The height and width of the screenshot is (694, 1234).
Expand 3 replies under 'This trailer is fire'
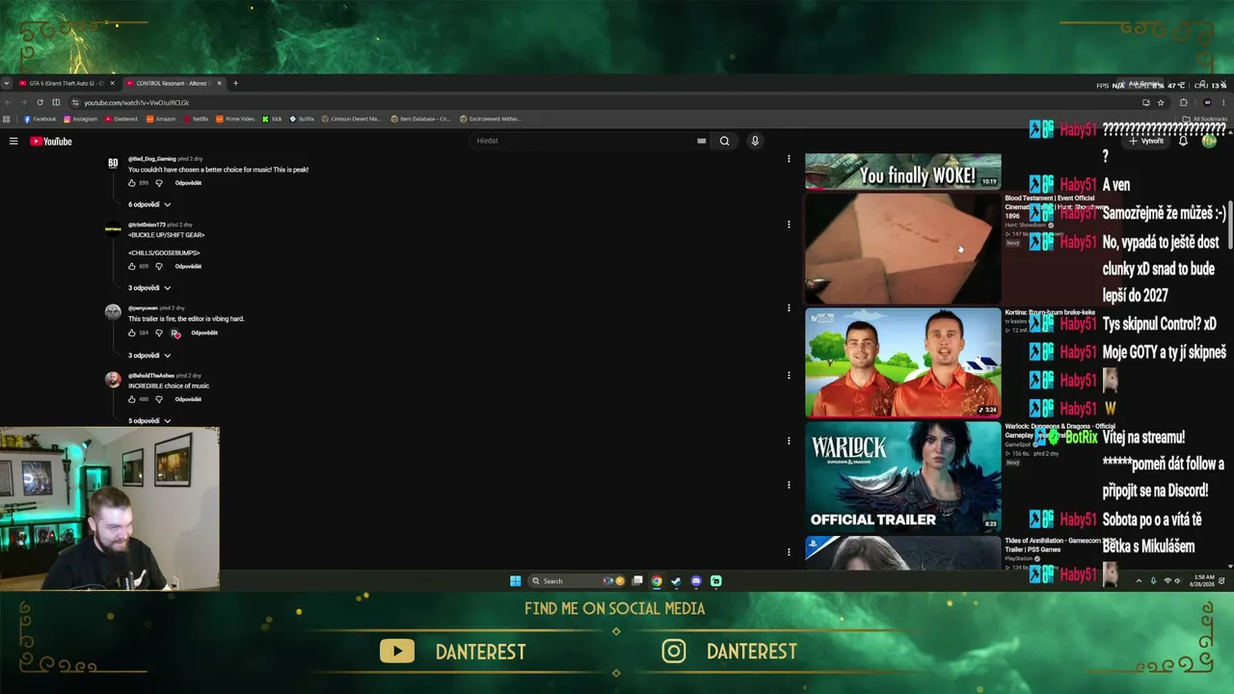pos(149,355)
